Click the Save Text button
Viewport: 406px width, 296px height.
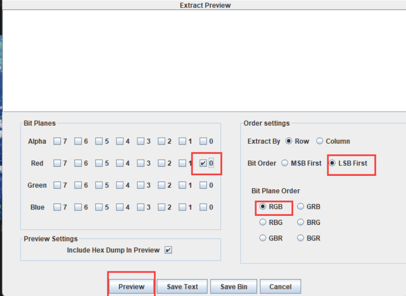182,286
